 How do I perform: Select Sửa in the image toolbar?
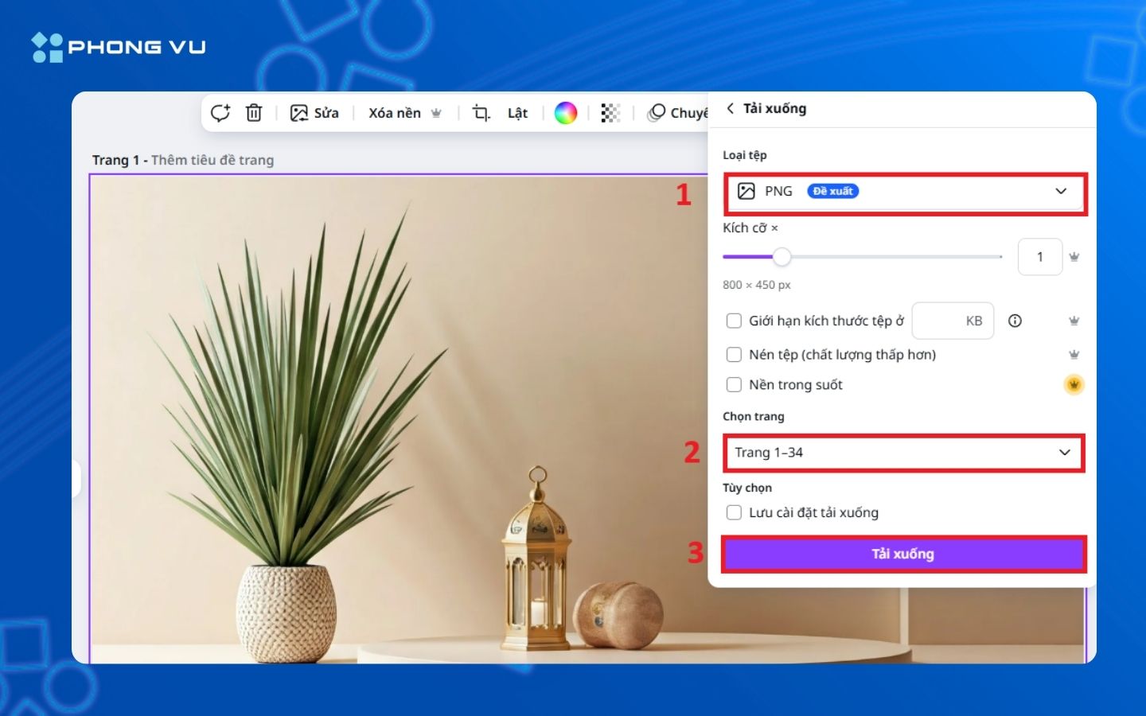click(314, 113)
